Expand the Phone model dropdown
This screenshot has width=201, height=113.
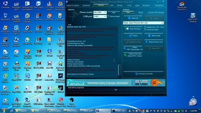[105, 13]
